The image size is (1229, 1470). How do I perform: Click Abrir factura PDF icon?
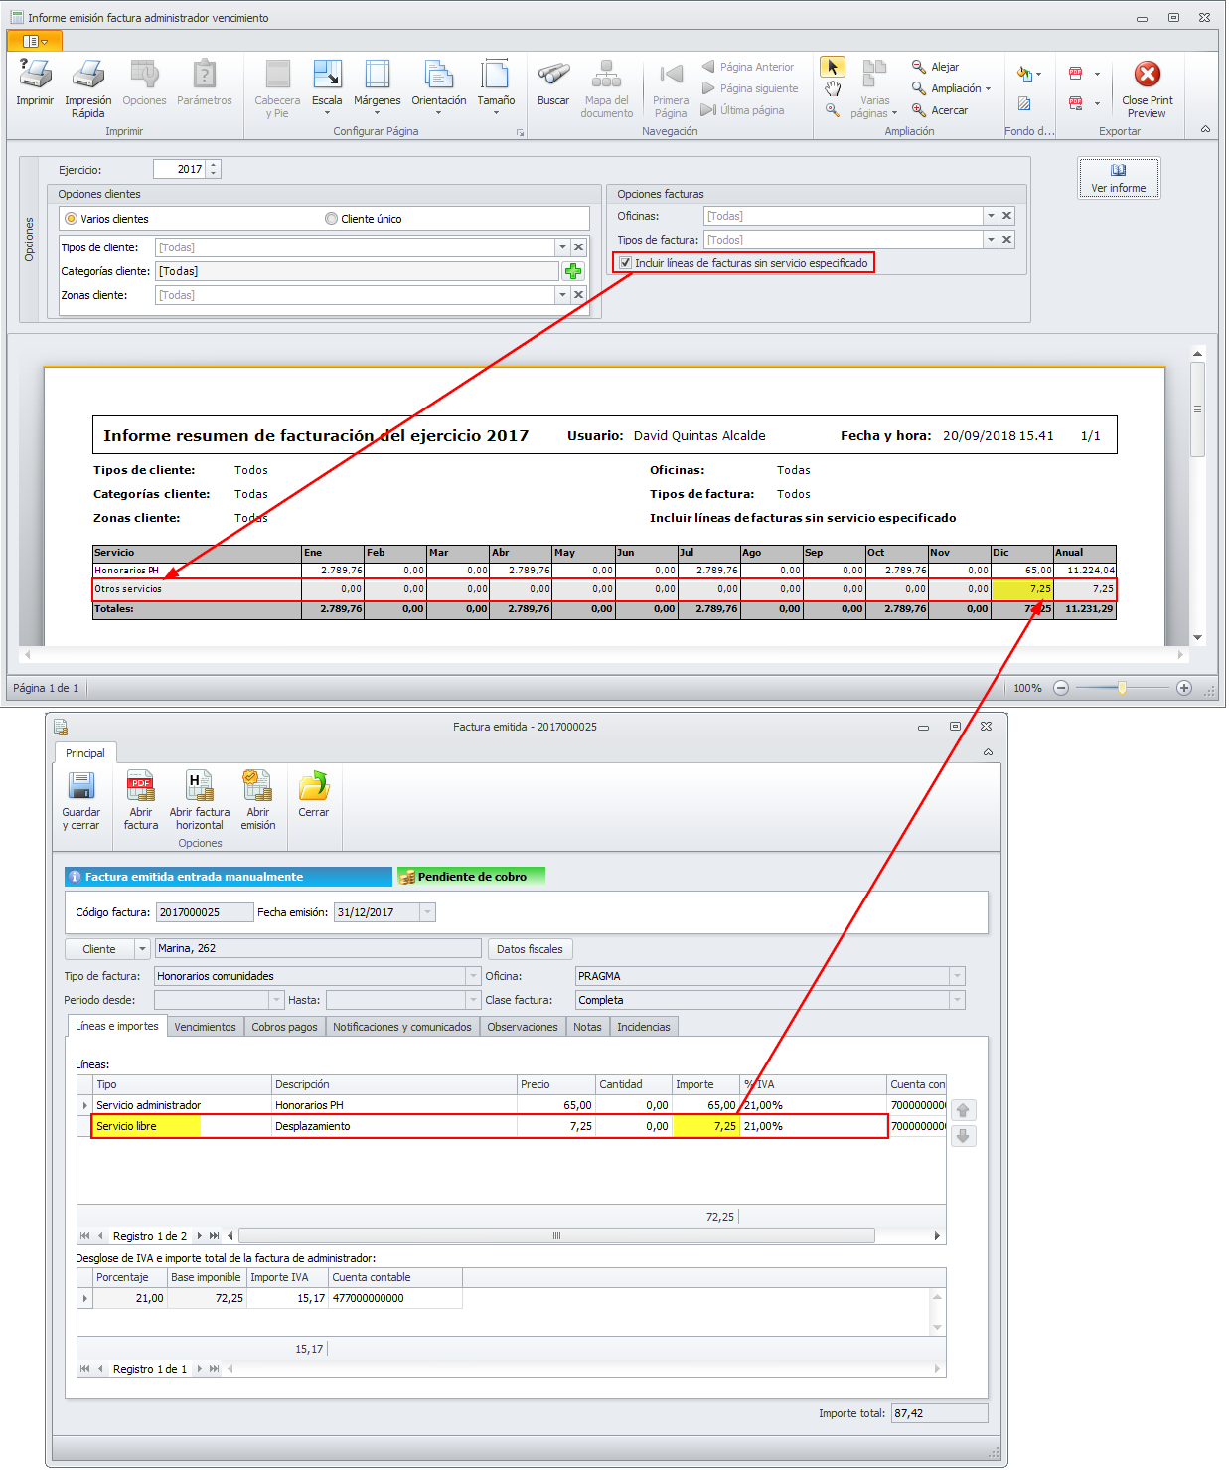[141, 787]
